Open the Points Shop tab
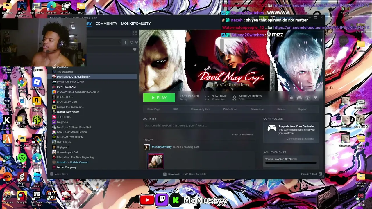Image resolution: width=372 pixels, height=209 pixels. pyautogui.click(x=230, y=109)
